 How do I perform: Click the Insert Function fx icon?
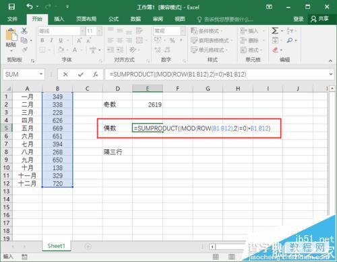point(96,75)
